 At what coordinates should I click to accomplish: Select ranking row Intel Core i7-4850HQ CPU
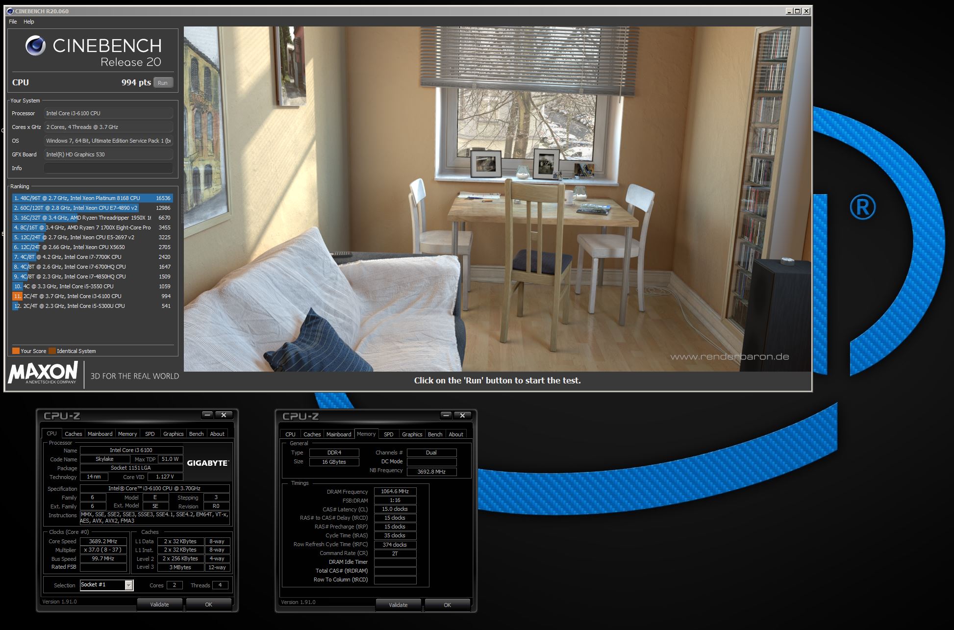click(92, 277)
